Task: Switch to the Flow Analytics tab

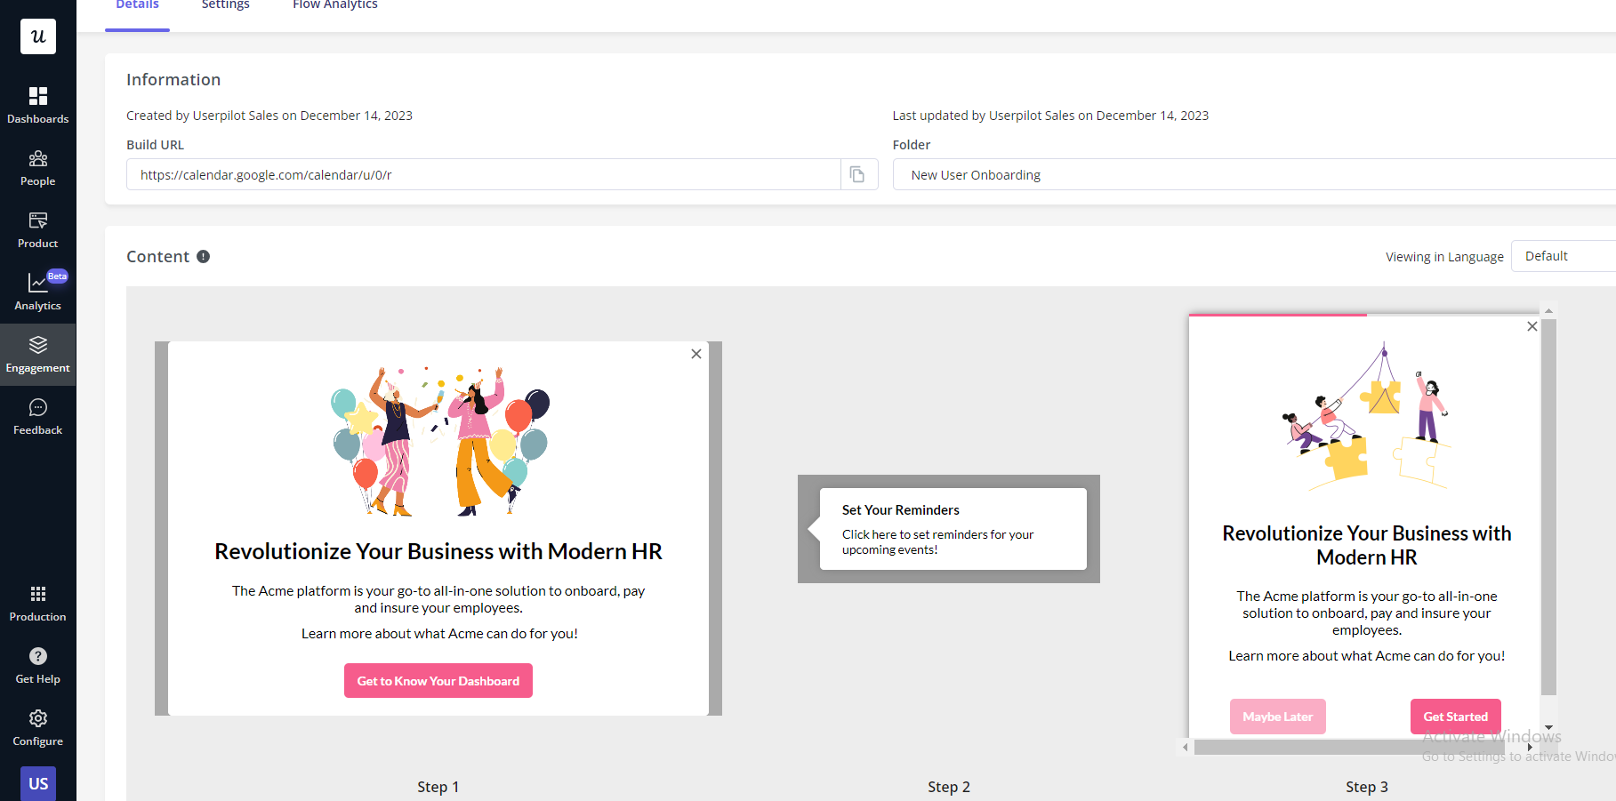Action: [335, 7]
